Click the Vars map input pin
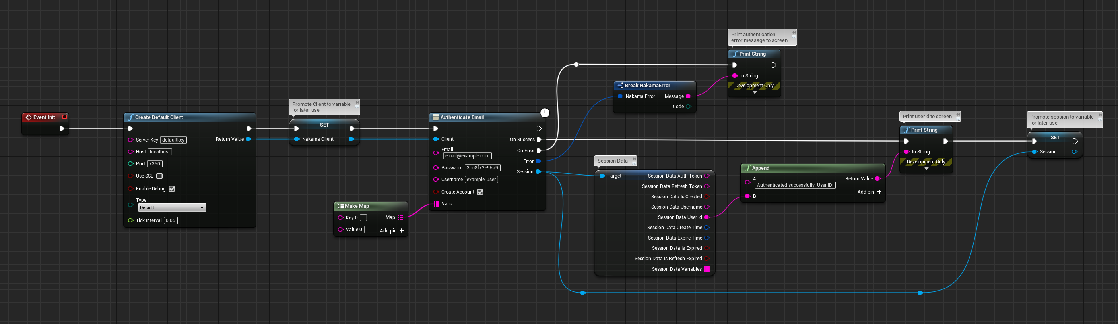 437,203
